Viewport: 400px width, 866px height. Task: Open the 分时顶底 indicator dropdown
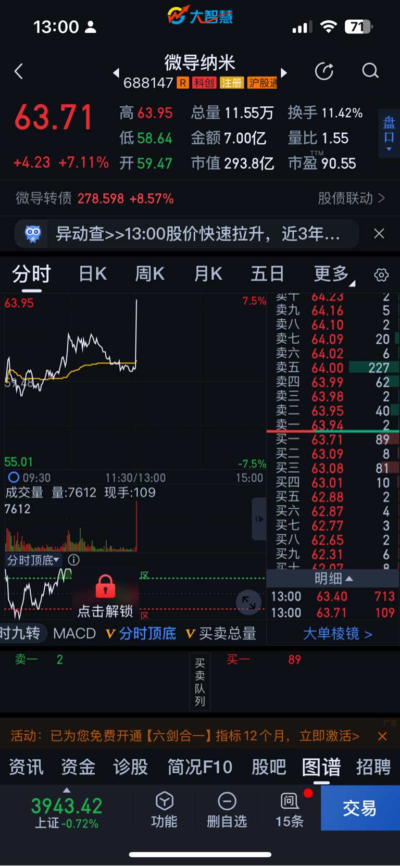34,560
